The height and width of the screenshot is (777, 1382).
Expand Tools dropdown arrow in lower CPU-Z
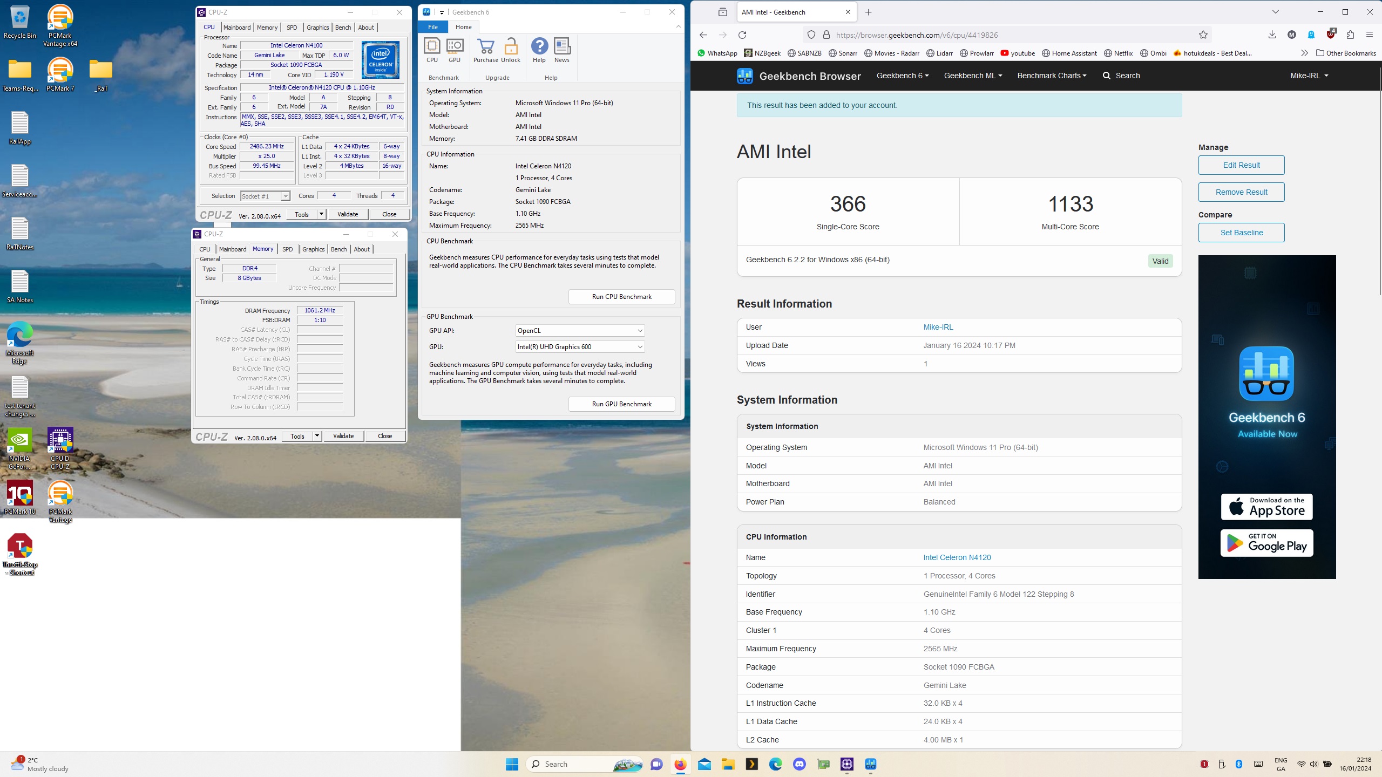(317, 436)
